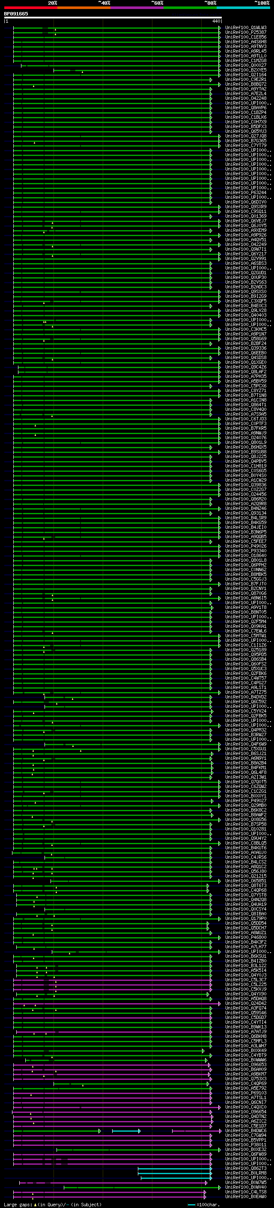Viewport: 274px width, 1208px height.
Task: Click hit label UniRef100_B4FKM1
Action: coord(245,767)
